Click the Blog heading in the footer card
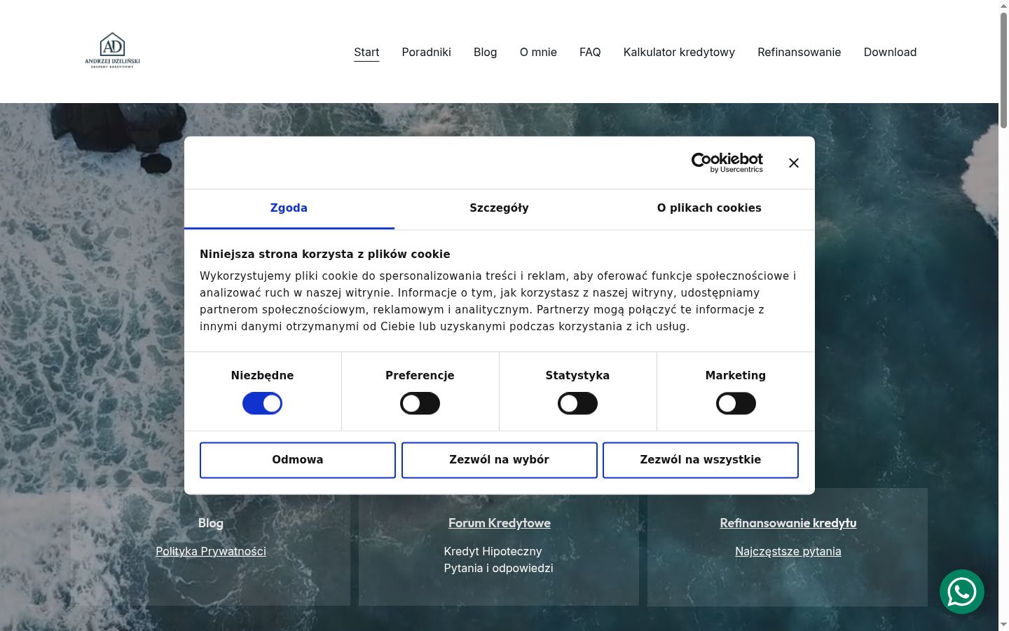The height and width of the screenshot is (631, 1009). 211,523
